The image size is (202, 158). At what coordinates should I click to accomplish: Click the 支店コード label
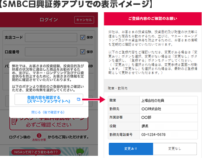pyautogui.click(x=14, y=38)
